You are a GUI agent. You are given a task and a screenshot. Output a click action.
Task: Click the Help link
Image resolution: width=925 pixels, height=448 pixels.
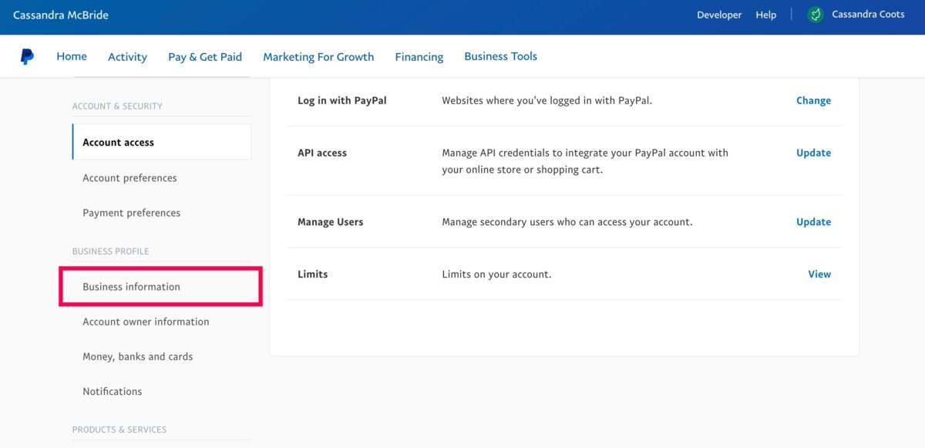pos(766,15)
